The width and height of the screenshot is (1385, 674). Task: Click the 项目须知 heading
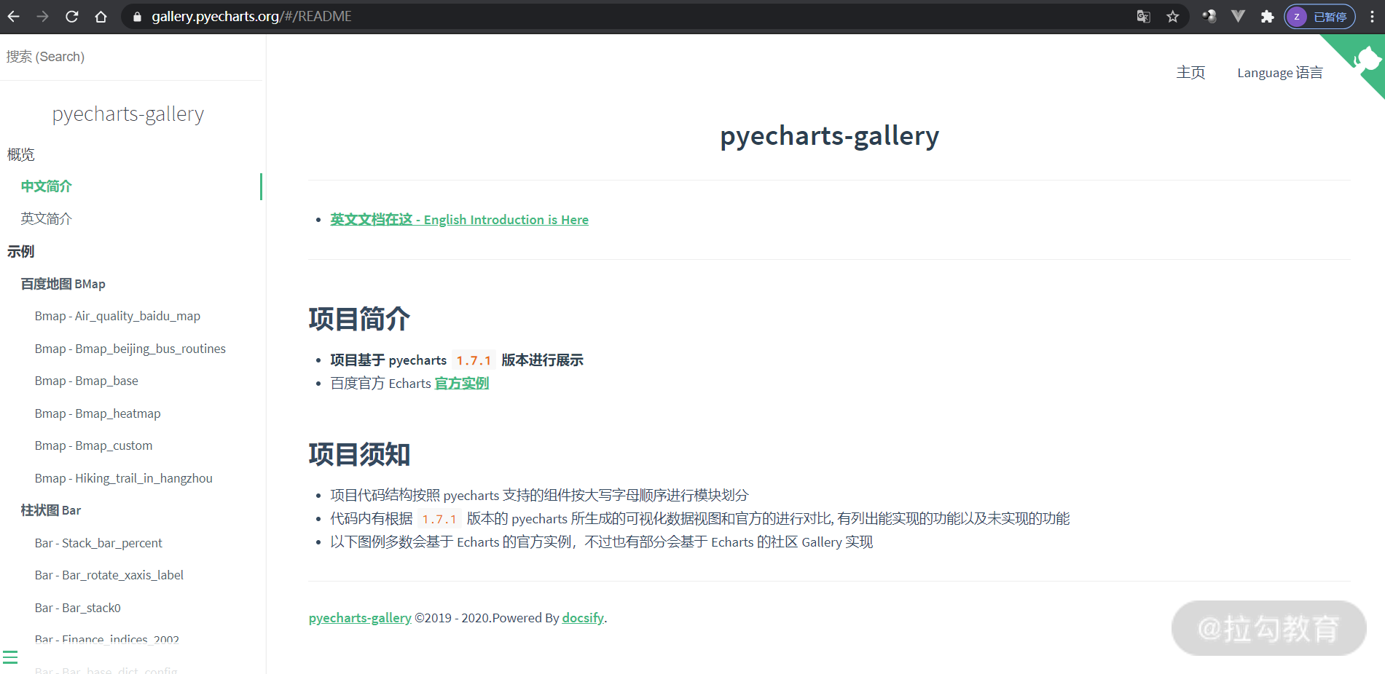[x=359, y=454]
